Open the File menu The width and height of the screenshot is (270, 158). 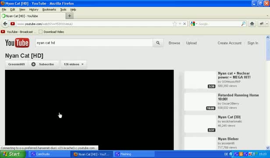[x=4, y=10]
